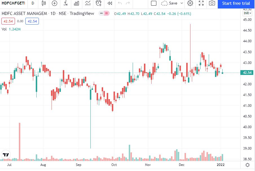Select the chart layout square icon
The image size is (255, 171).
click(154, 3)
